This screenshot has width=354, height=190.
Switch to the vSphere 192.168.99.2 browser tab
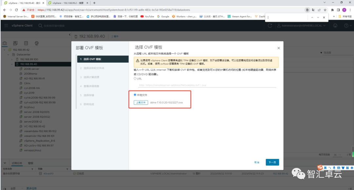click(x=68, y=3)
